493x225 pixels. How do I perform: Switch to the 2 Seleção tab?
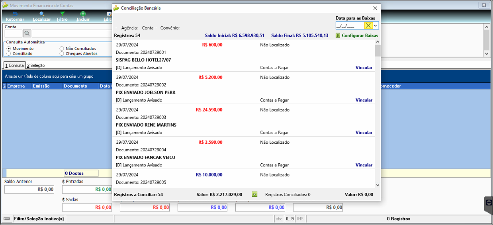[36, 65]
